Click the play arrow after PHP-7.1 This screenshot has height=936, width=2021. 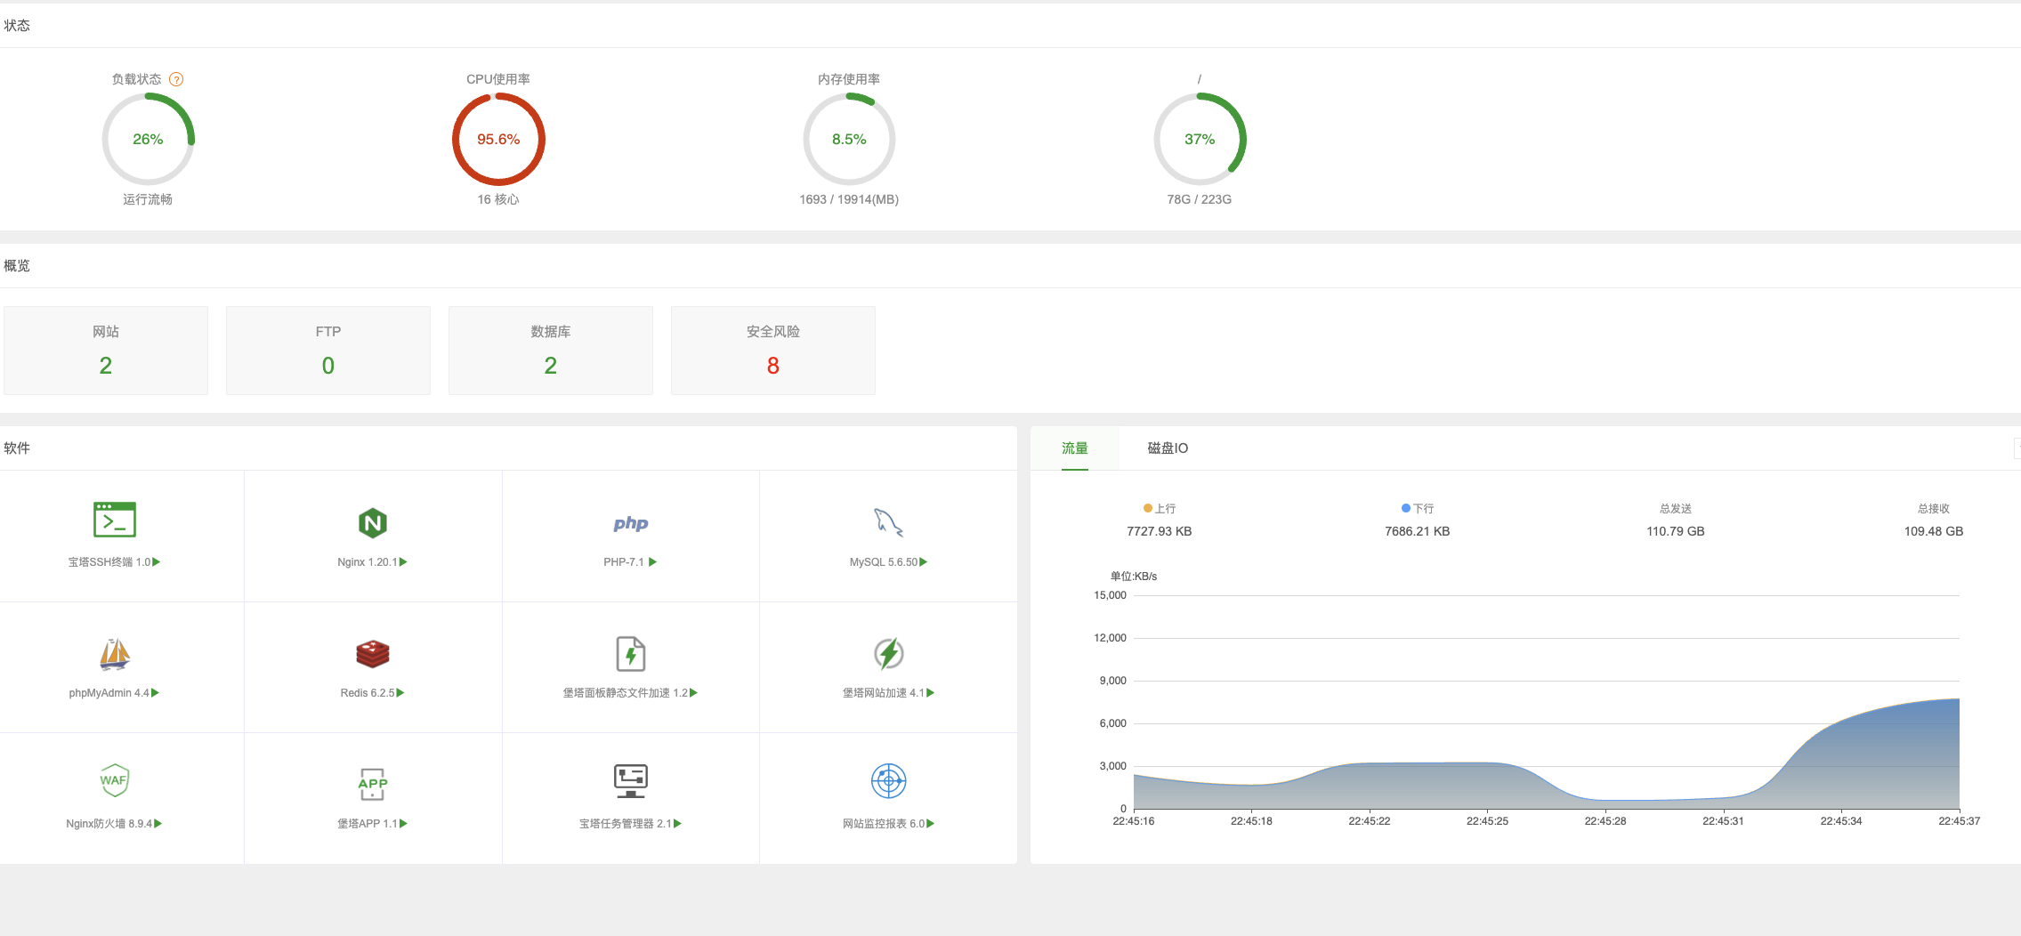(x=652, y=562)
